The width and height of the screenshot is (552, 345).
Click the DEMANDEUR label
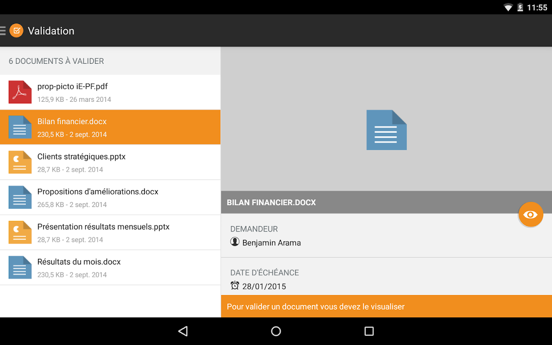tap(254, 229)
